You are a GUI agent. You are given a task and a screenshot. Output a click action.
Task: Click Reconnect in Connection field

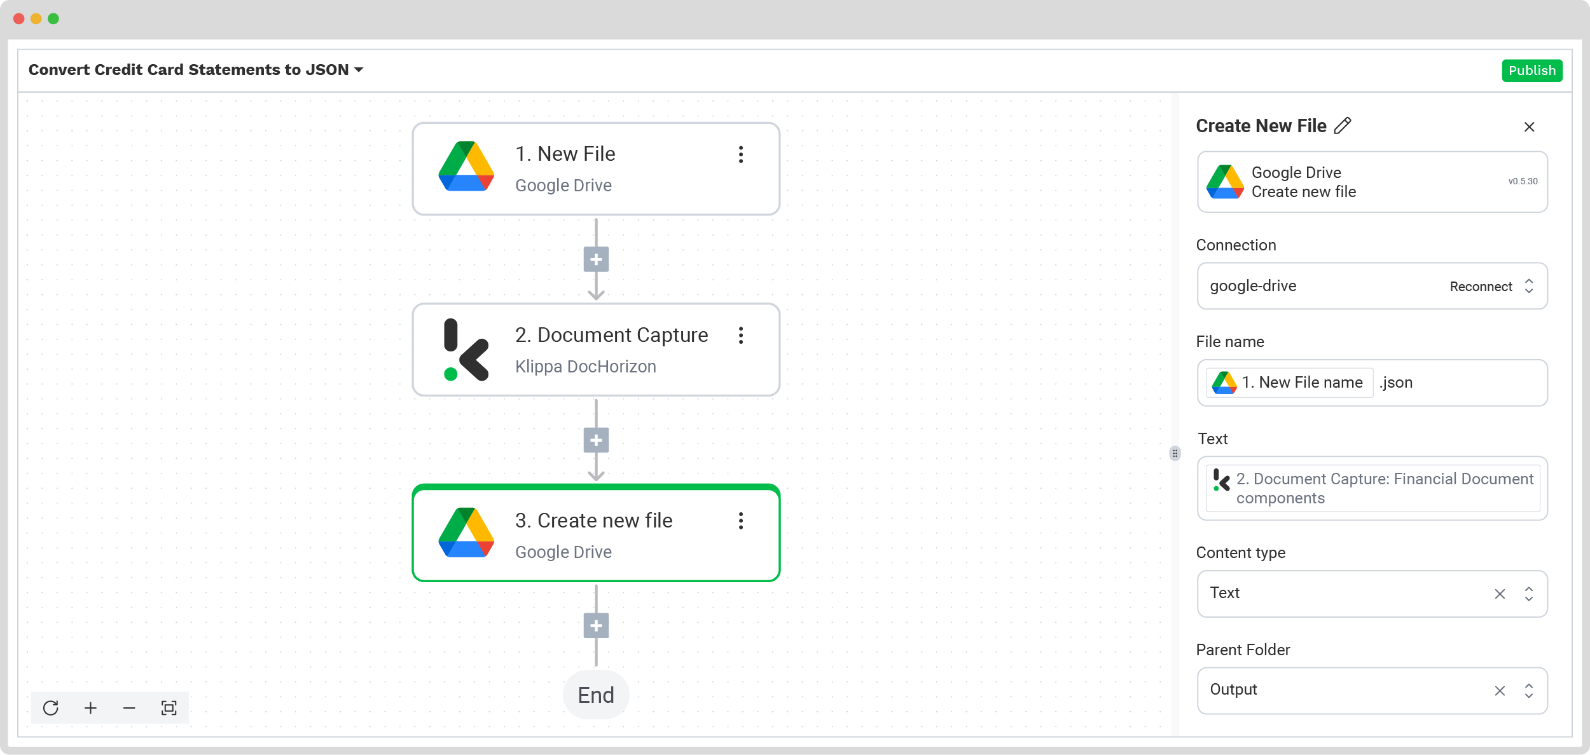point(1481,287)
